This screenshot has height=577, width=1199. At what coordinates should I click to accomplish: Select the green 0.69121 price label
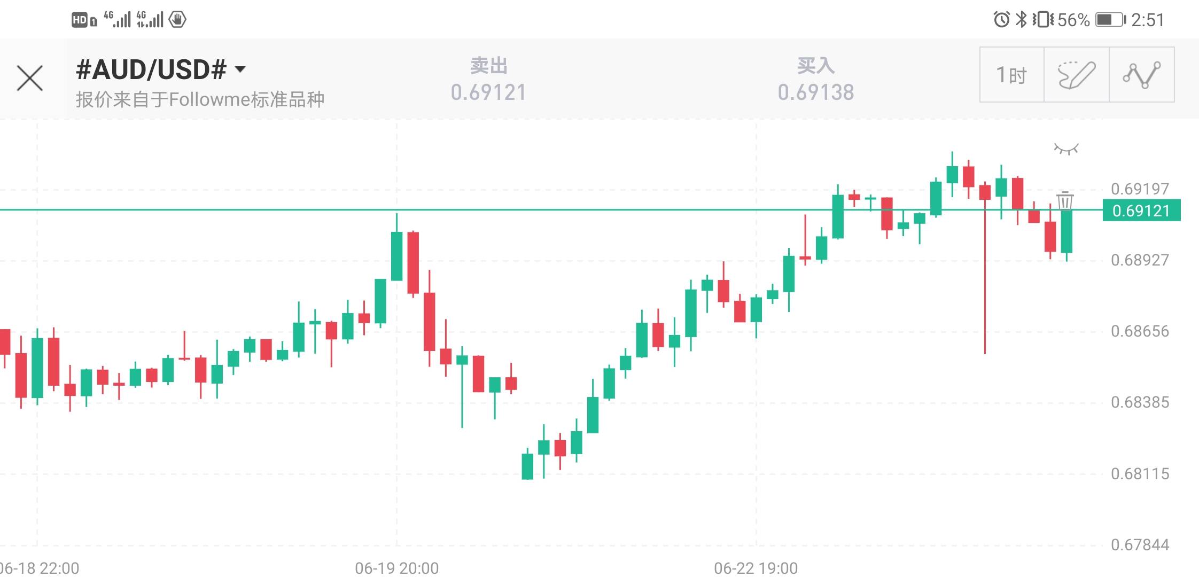point(1141,210)
